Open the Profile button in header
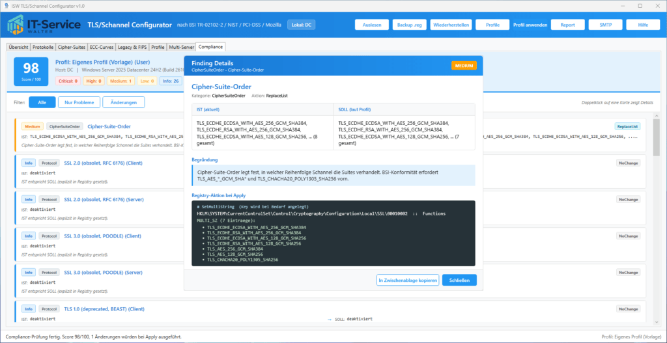The width and height of the screenshot is (667, 343). coord(492,25)
